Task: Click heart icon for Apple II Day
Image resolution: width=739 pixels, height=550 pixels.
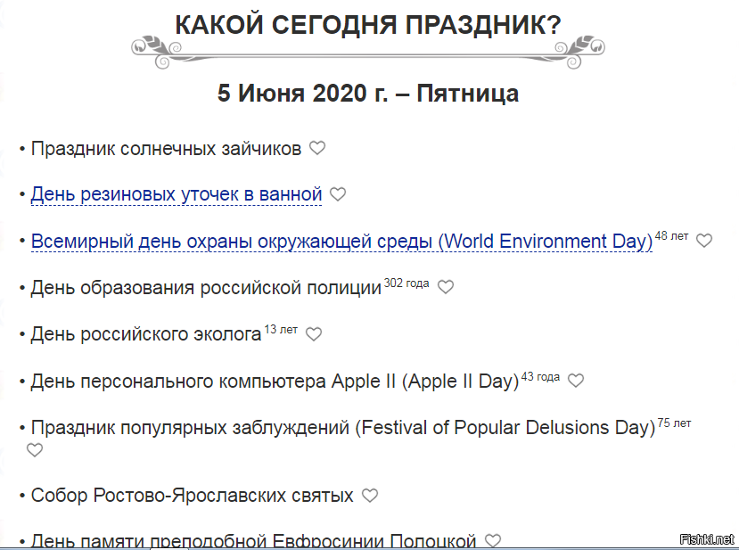Action: tap(576, 381)
